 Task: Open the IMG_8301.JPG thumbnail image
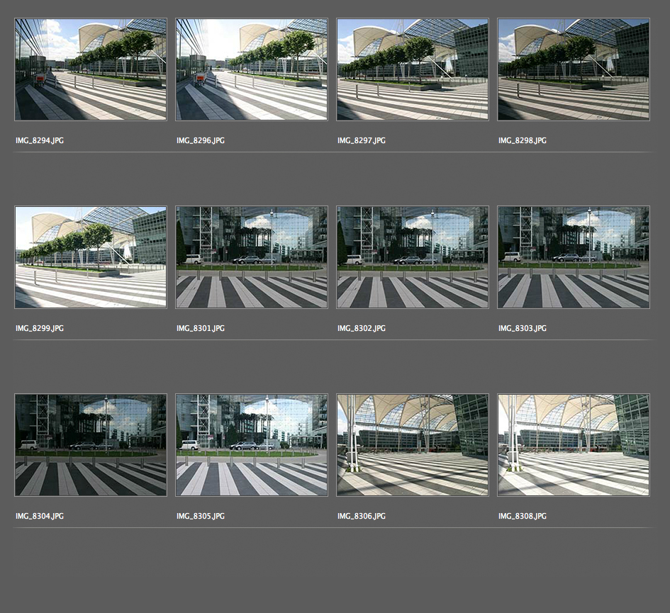click(x=252, y=257)
